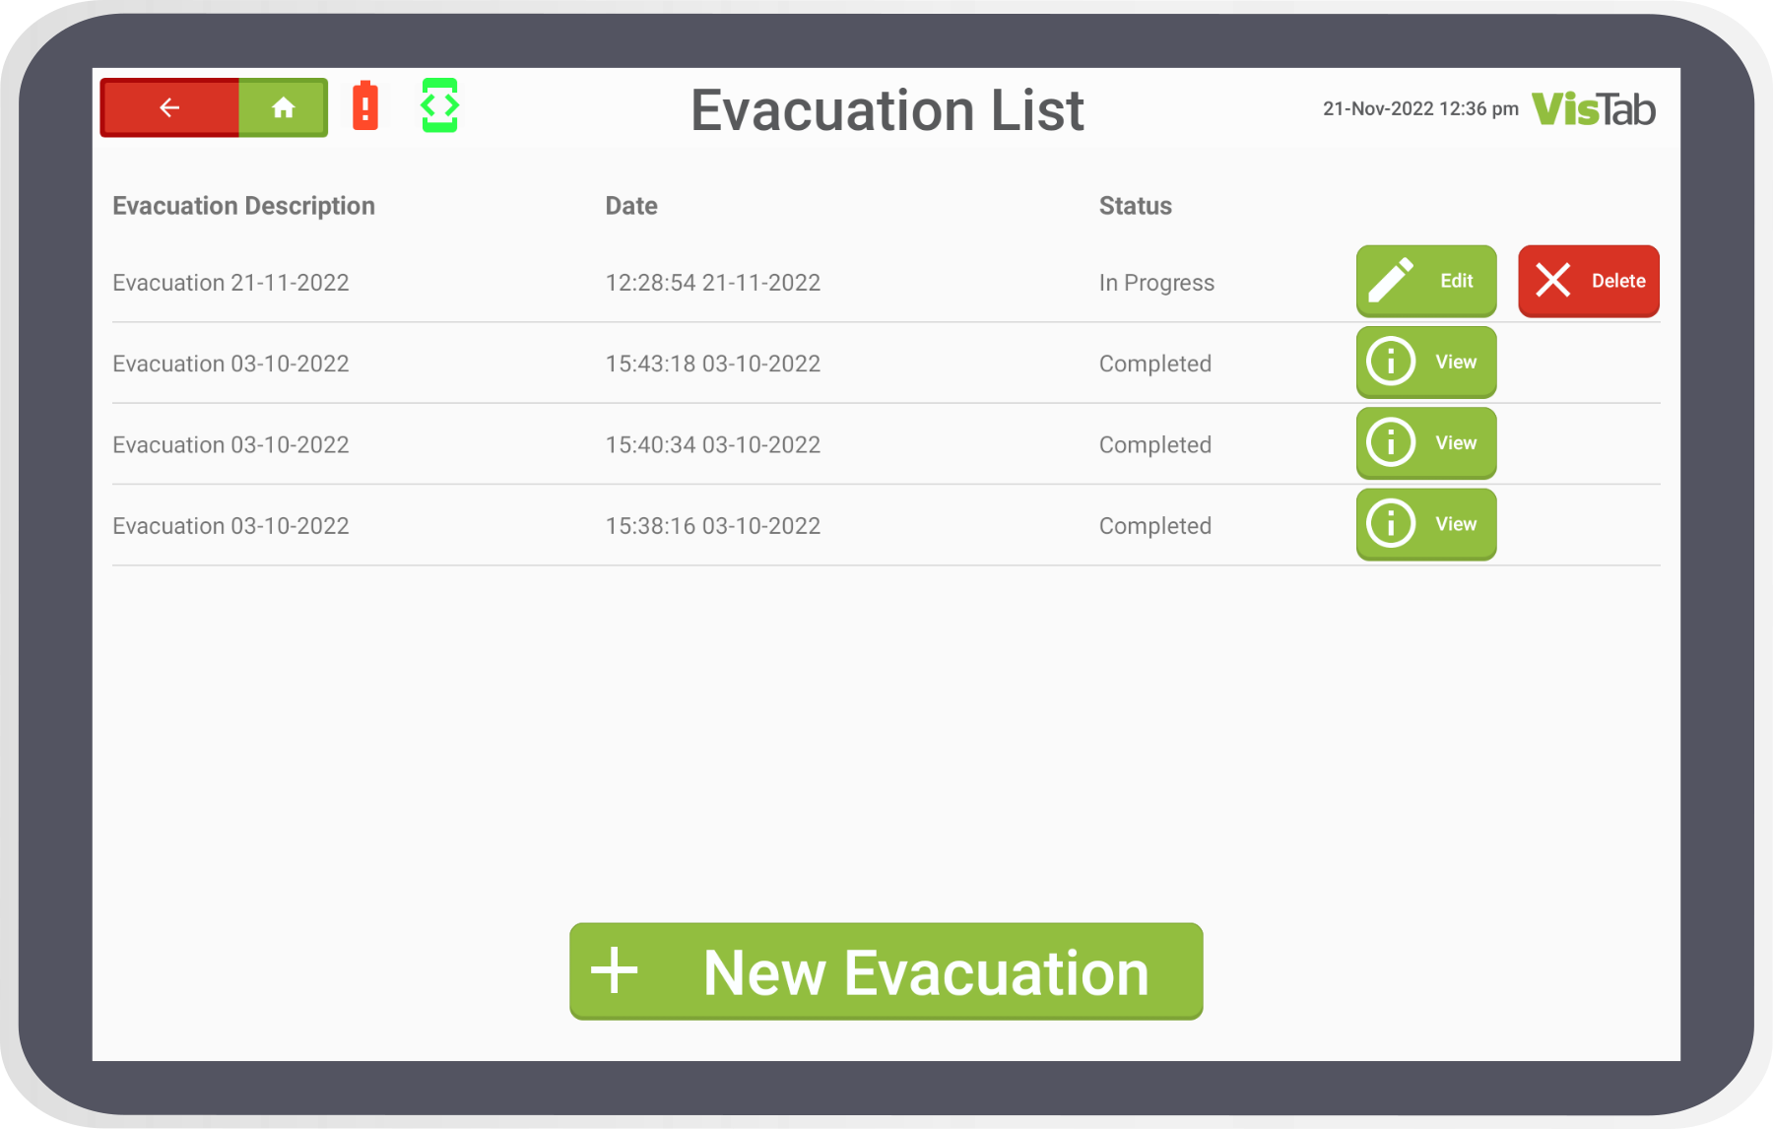Viewport: 1773px width, 1129px height.
Task: Click the Evacuation Description column header
Action: [243, 206]
